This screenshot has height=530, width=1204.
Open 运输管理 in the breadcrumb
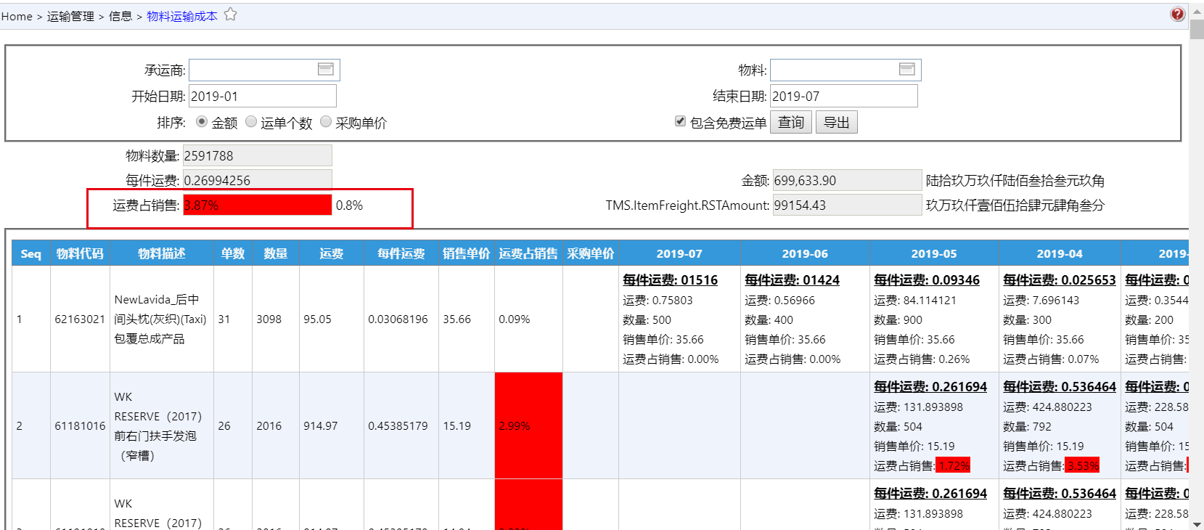[x=70, y=16]
